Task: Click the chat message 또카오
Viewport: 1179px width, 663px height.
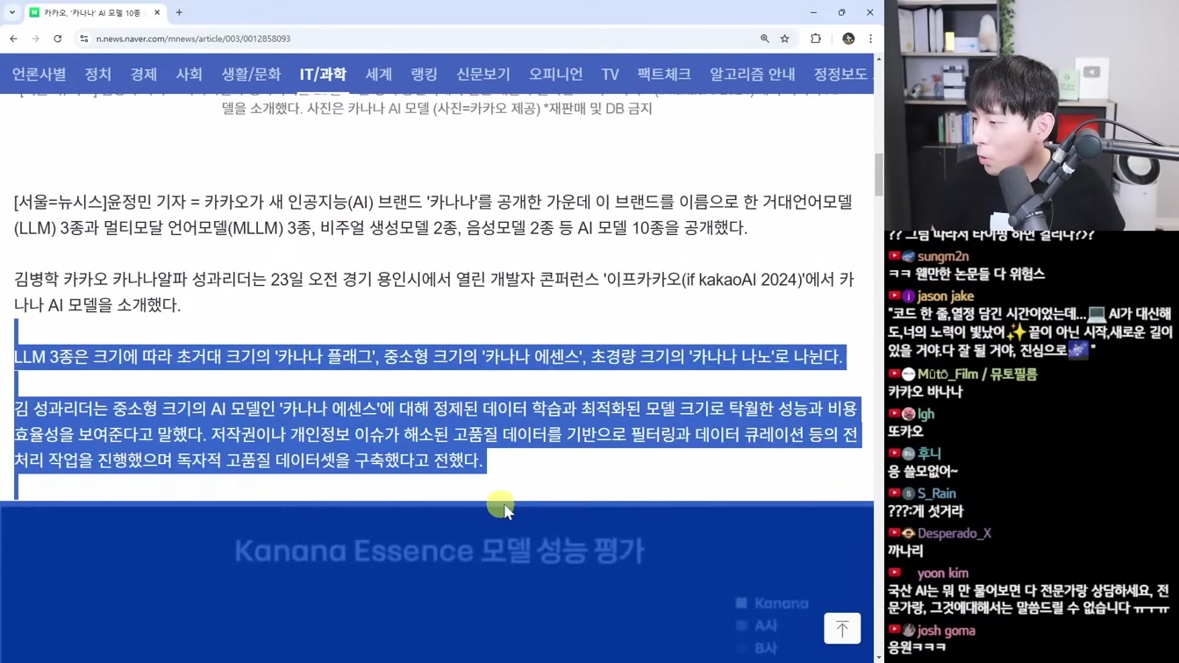Action: pyautogui.click(x=905, y=431)
